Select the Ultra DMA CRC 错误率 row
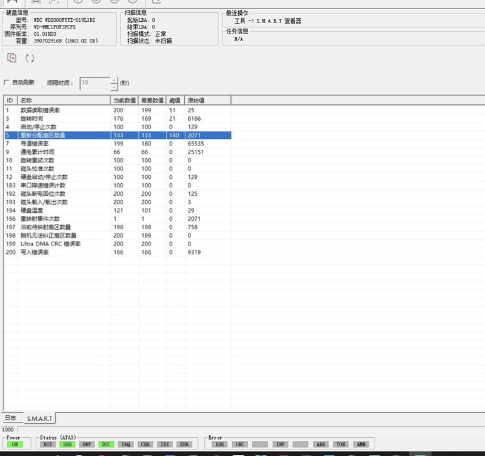The width and height of the screenshot is (485, 456). 118,244
